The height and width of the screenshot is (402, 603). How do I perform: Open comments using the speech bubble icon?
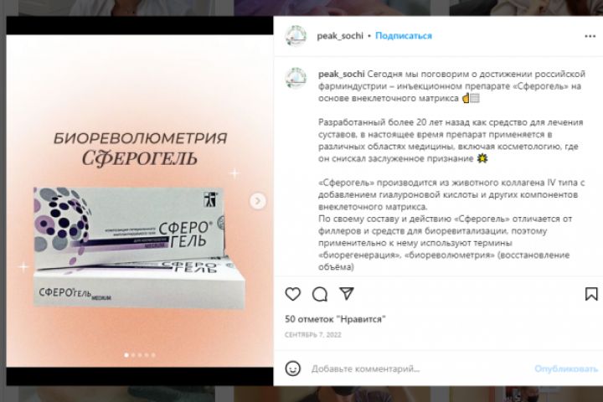click(x=320, y=294)
